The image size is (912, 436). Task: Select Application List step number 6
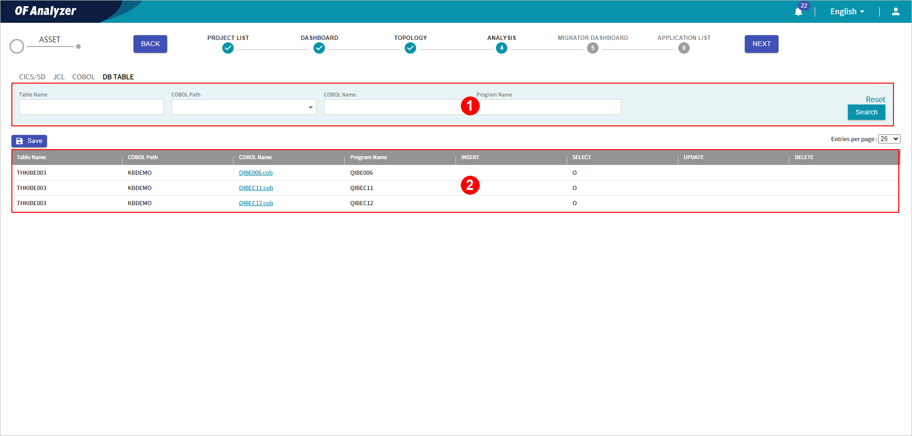click(684, 48)
